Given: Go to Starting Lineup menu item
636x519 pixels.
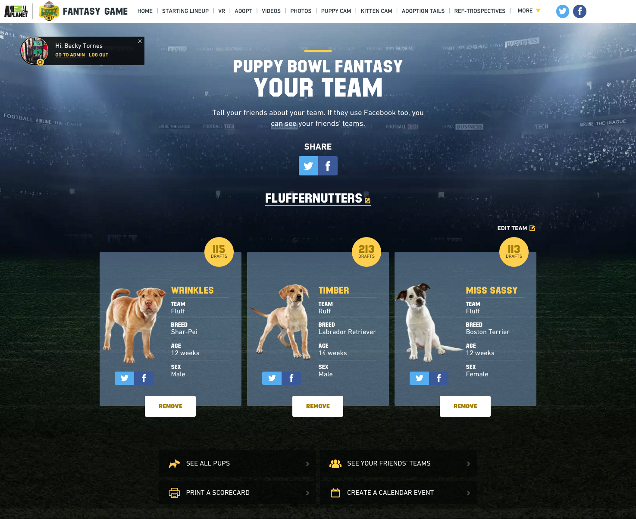Looking at the screenshot, I should [x=185, y=11].
